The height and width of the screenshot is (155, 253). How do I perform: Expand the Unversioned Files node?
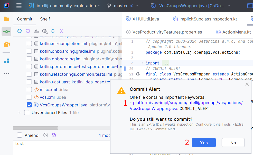[x=19, y=113]
